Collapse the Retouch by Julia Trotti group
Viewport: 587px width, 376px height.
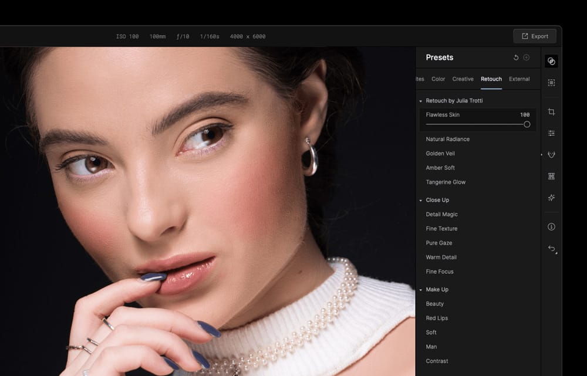[x=420, y=101]
